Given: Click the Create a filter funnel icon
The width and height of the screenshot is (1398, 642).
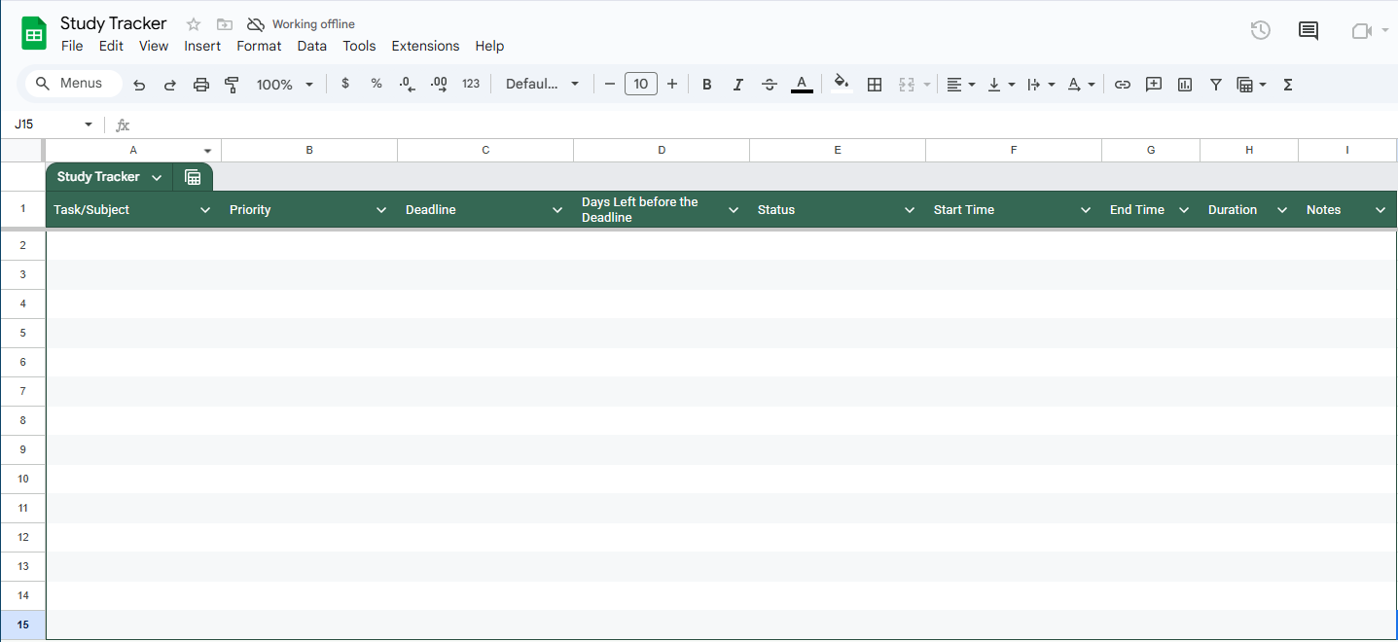Looking at the screenshot, I should [1216, 85].
